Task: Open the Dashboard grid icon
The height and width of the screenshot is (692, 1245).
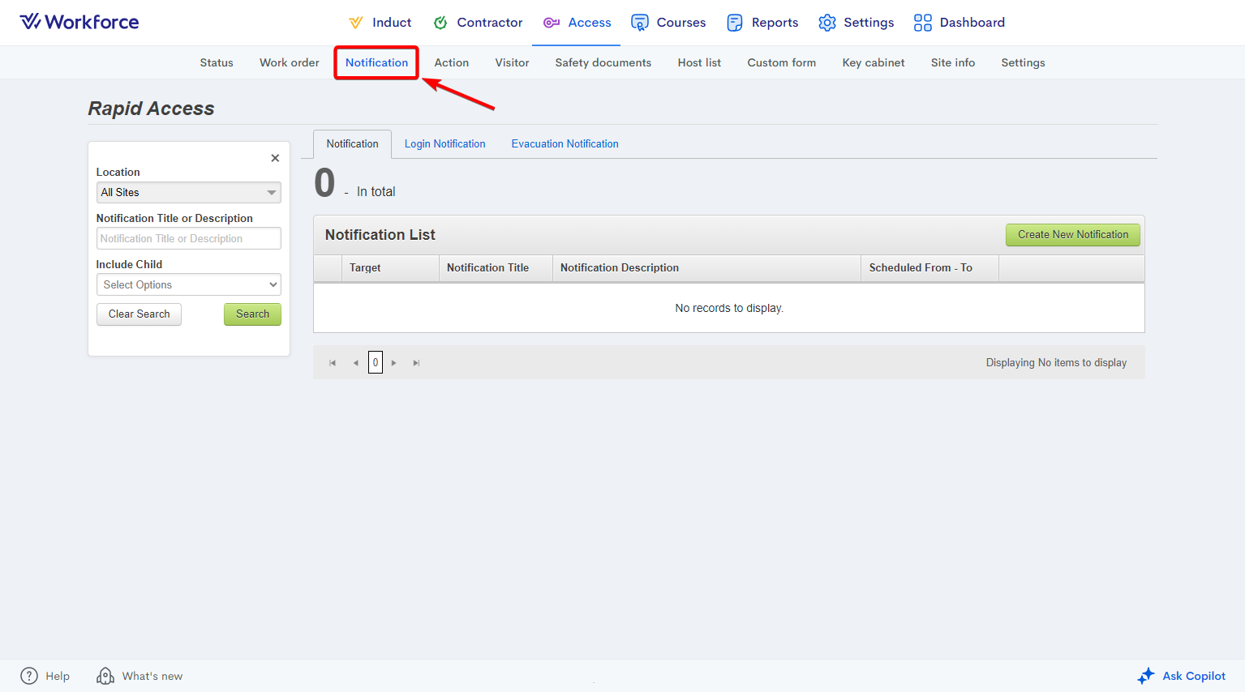Action: coord(922,23)
